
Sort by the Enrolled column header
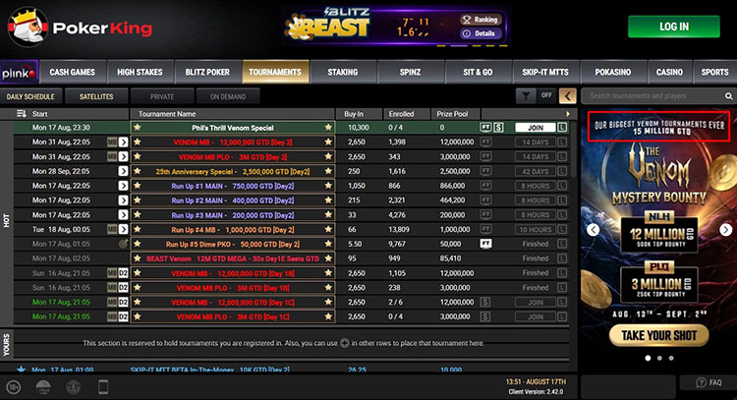(401, 114)
